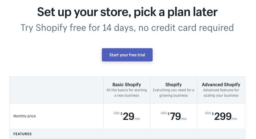Click the Start your free trial button
The image size is (256, 139).
click(127, 55)
